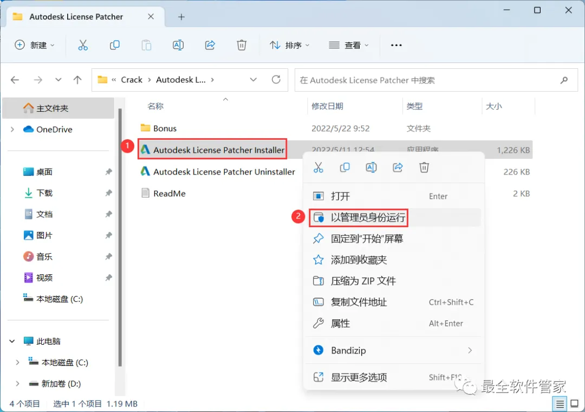
Task: Sort by the 类型 column header
Action: tap(414, 106)
